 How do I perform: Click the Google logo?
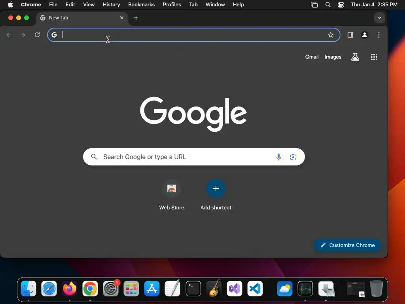[x=193, y=114]
